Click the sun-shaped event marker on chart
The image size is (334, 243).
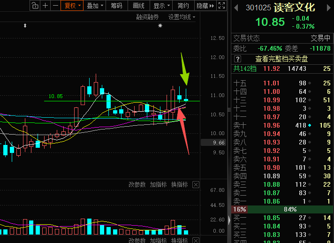coord(160,26)
